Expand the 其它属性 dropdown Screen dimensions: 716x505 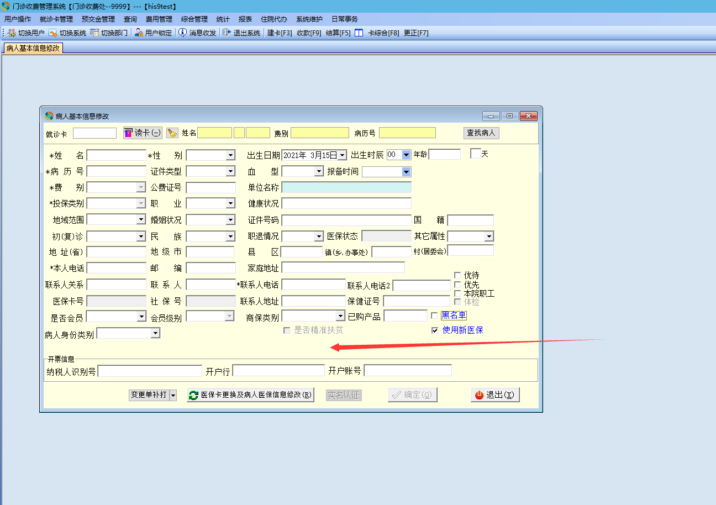[489, 236]
